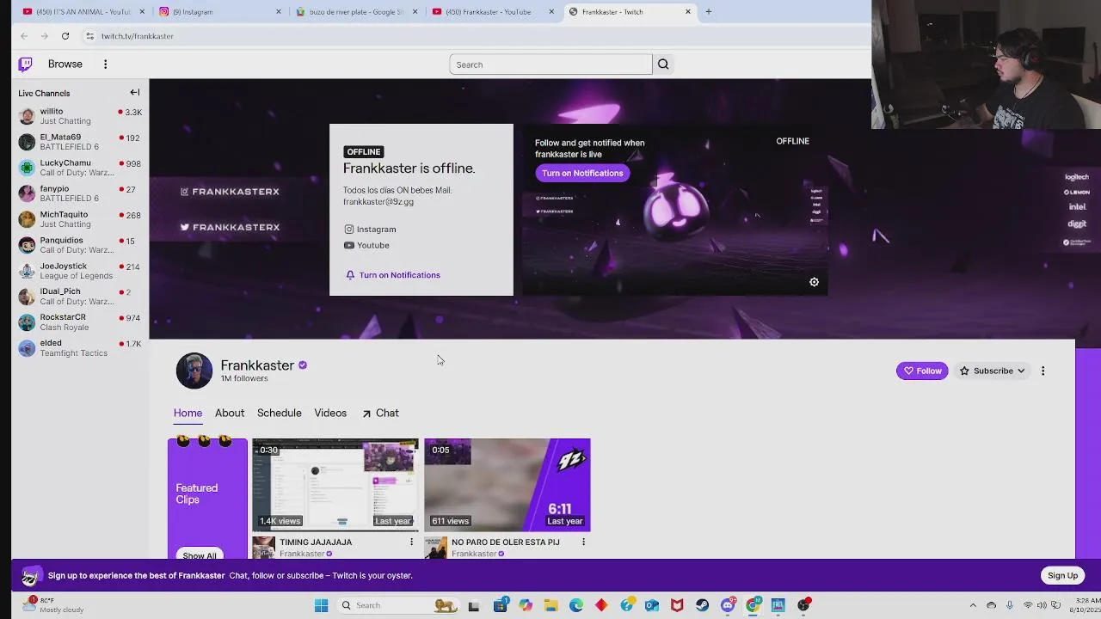Click the weather widget on taskbar

pos(55,605)
